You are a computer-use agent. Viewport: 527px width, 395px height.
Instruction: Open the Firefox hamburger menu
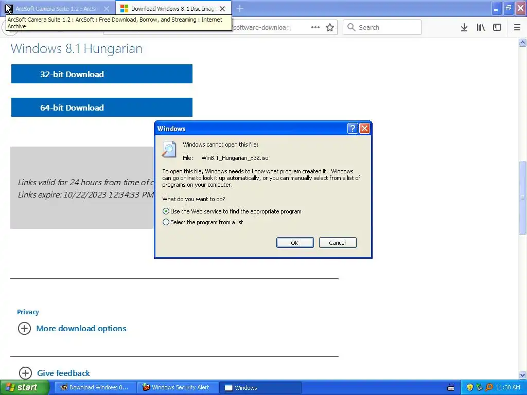[517, 27]
